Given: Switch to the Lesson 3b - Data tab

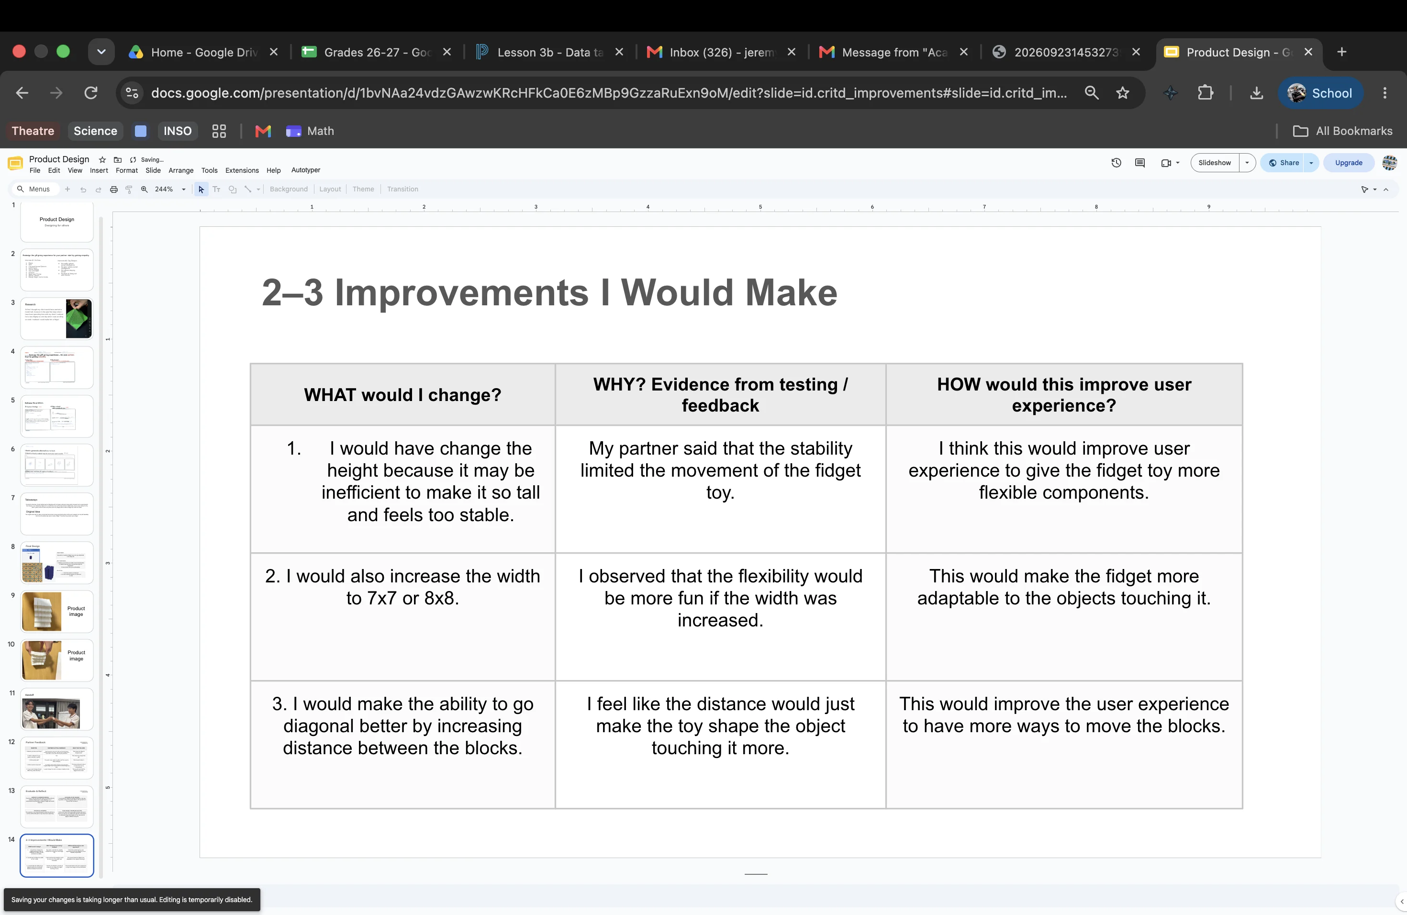Looking at the screenshot, I should pos(550,52).
